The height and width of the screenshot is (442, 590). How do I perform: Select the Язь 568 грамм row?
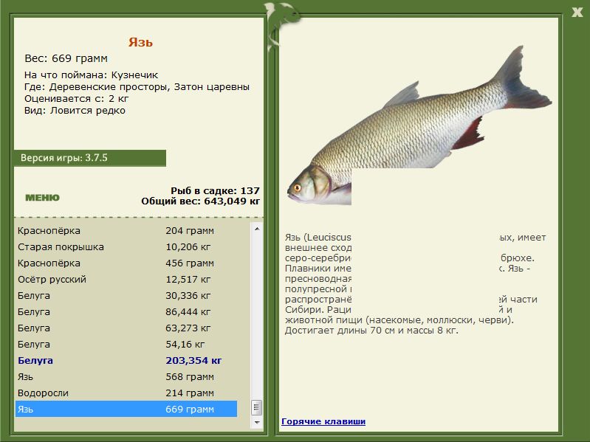point(126,376)
